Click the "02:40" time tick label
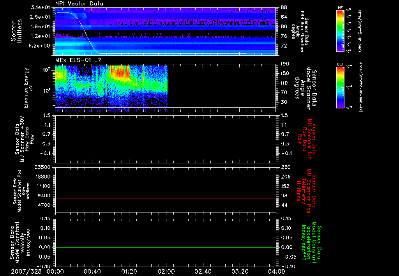The image size is (399, 276). click(x=203, y=271)
